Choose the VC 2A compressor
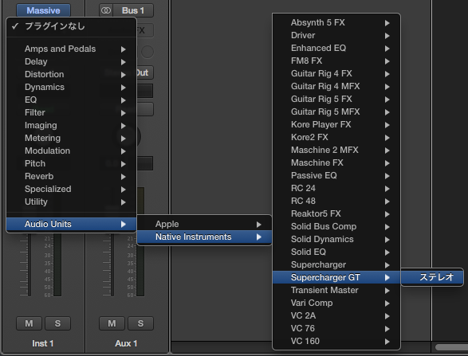The width and height of the screenshot is (468, 356). pyautogui.click(x=336, y=315)
